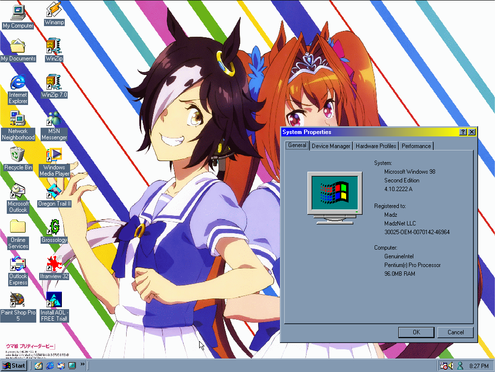Open the Hardware Profiles tab
The image size is (495, 372).
[376, 146]
